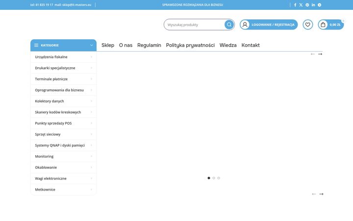Open the Pinterest social icon
This screenshot has width=353, height=221.
point(307,5)
